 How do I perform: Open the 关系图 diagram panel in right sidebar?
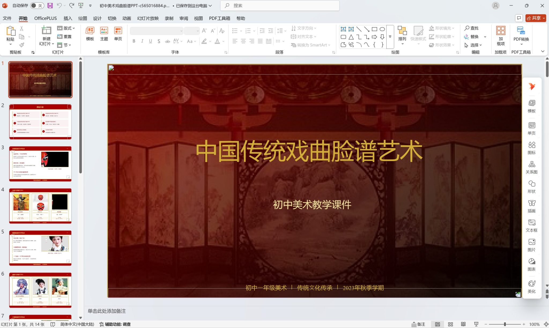point(532,167)
